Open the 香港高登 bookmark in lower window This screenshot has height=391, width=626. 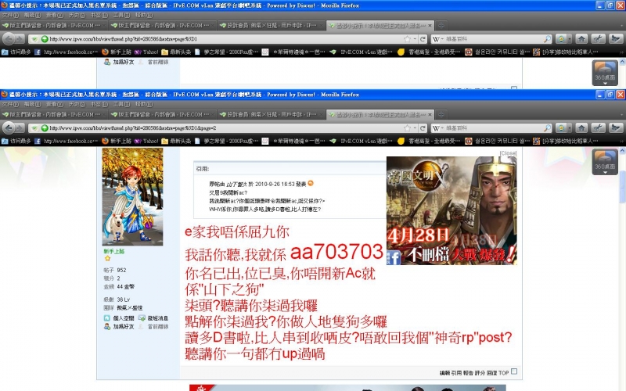430,141
